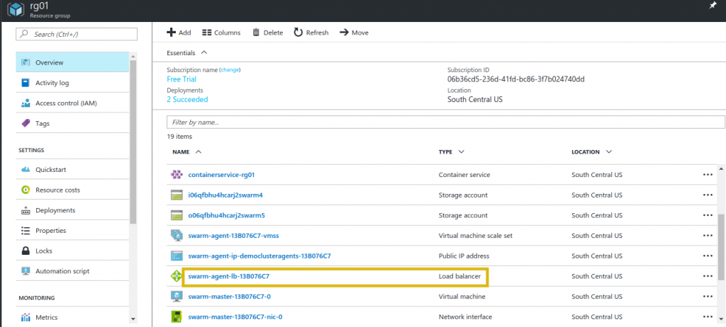The width and height of the screenshot is (726, 327).
Task: Pin the blade using the pin icon
Action: [x=712, y=5]
